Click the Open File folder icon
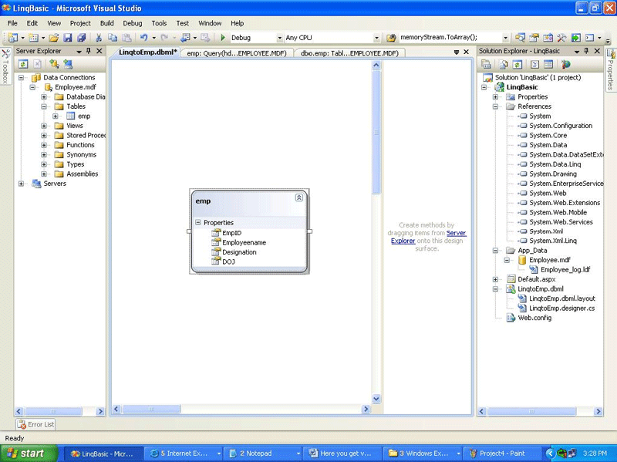 (54, 37)
